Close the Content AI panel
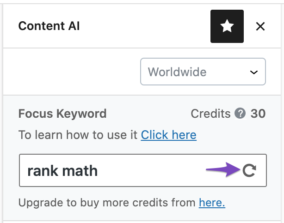The image size is (284, 223). [x=260, y=26]
